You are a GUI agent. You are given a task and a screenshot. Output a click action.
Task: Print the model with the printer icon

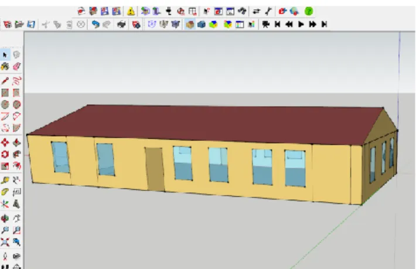pyautogui.click(x=121, y=25)
